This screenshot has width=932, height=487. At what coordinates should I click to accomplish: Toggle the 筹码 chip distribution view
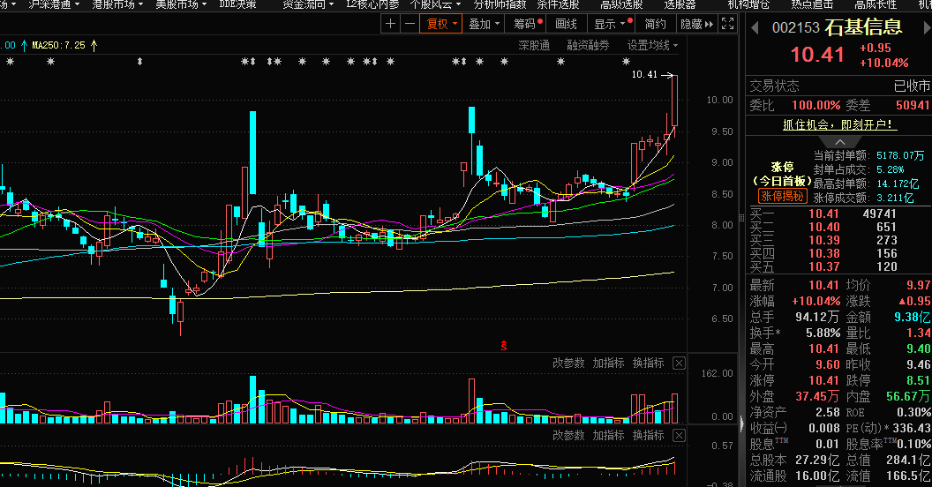526,25
